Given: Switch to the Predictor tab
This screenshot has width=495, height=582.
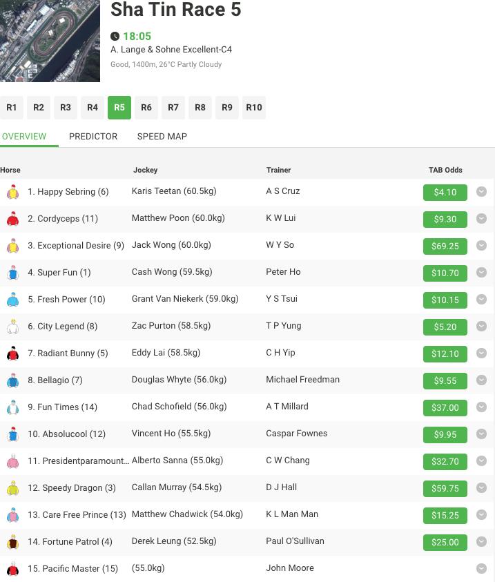Looking at the screenshot, I should point(93,136).
